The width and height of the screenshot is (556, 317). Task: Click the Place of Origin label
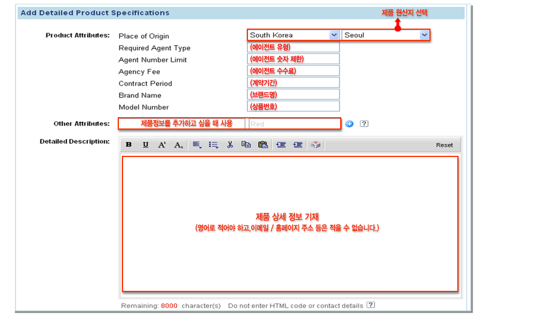point(144,36)
